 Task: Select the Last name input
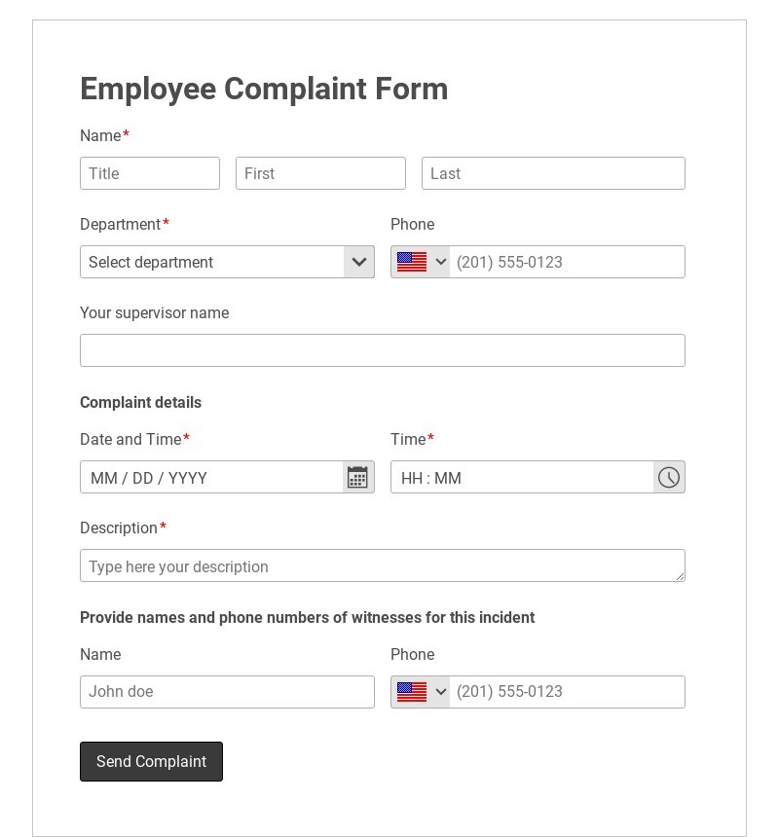coord(553,173)
